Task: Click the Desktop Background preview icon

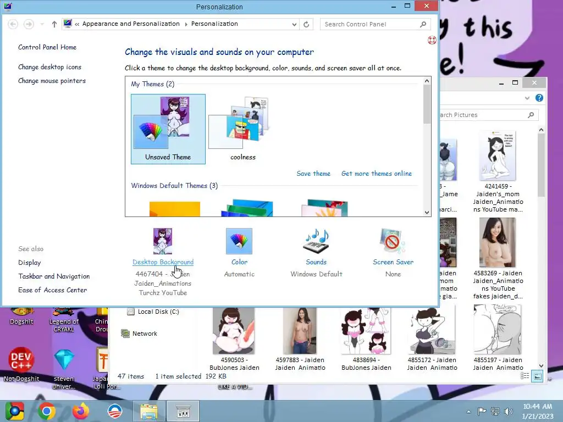Action: [x=163, y=241]
